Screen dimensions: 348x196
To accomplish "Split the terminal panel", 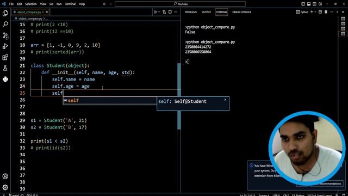I will pos(320,12).
